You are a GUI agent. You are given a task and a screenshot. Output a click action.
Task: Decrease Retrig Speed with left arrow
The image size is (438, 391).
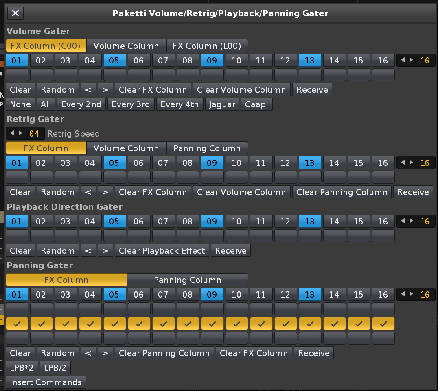coord(12,133)
